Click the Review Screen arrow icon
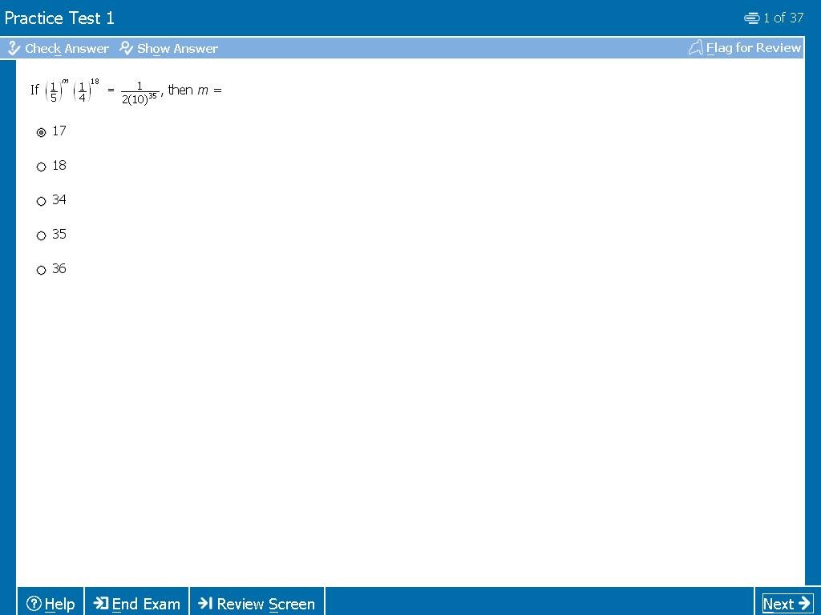Image resolution: width=821 pixels, height=615 pixels. point(205,603)
